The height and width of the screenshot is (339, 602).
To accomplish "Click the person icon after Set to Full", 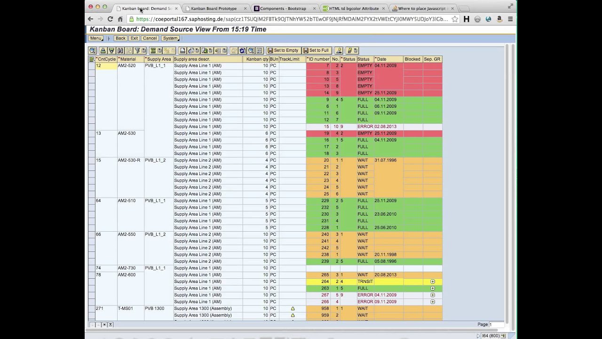I will coord(339,50).
